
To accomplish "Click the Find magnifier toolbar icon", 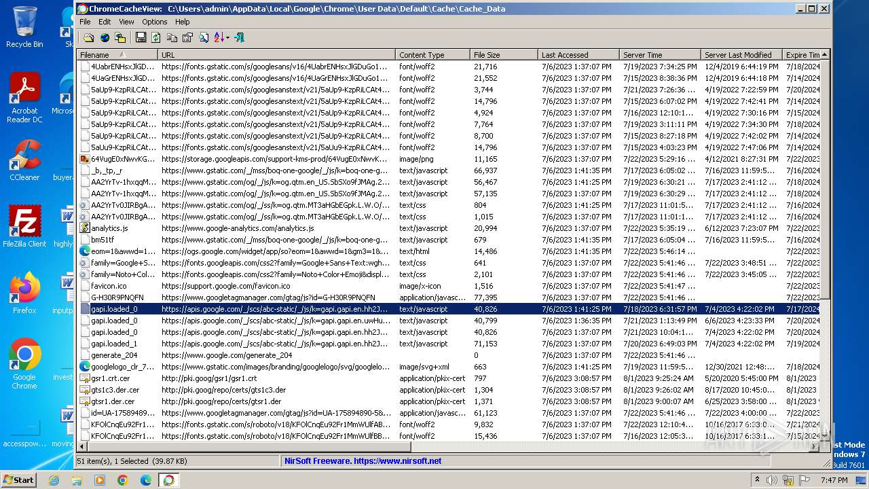I will point(203,38).
